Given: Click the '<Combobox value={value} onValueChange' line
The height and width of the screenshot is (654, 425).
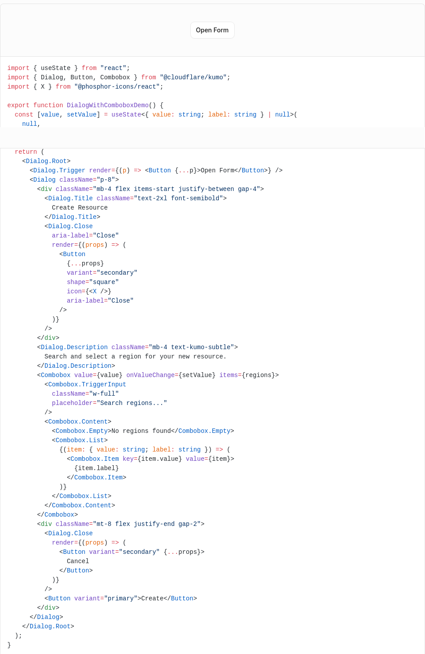Looking at the screenshot, I should 158,375.
